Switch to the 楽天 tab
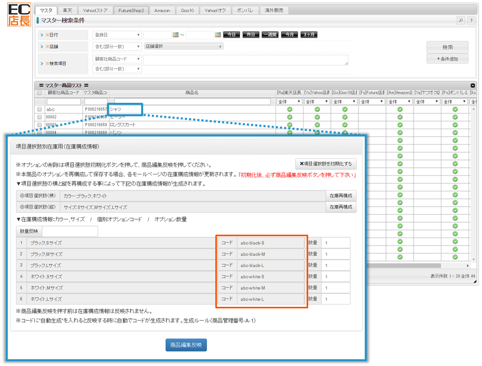The height and width of the screenshot is (366, 482). (66, 10)
